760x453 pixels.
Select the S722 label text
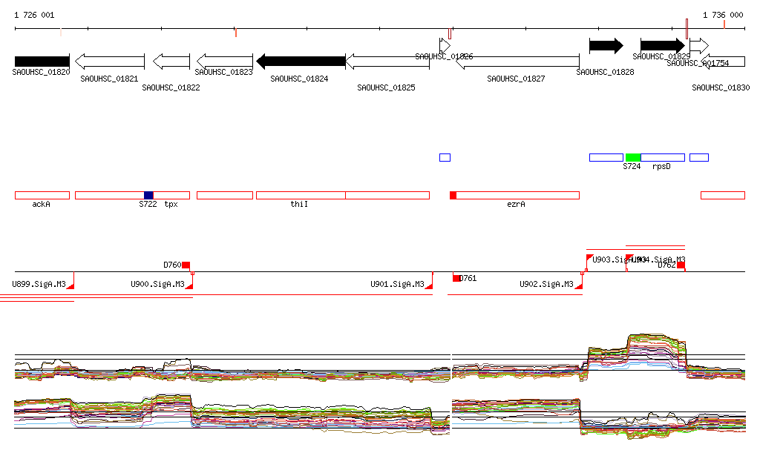148,204
